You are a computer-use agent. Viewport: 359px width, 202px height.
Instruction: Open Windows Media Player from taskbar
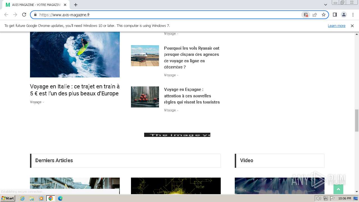tap(41, 198)
